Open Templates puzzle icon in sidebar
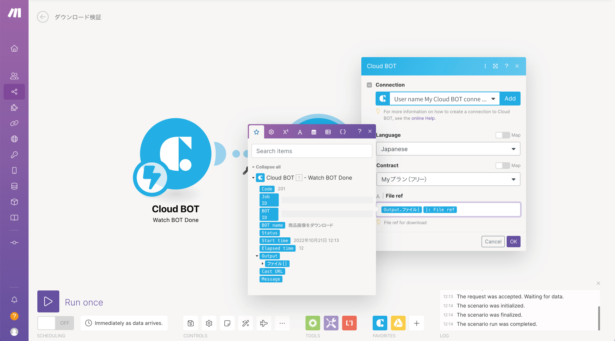 14,107
